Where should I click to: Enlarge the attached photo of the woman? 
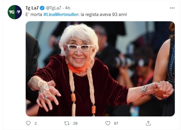100,69
